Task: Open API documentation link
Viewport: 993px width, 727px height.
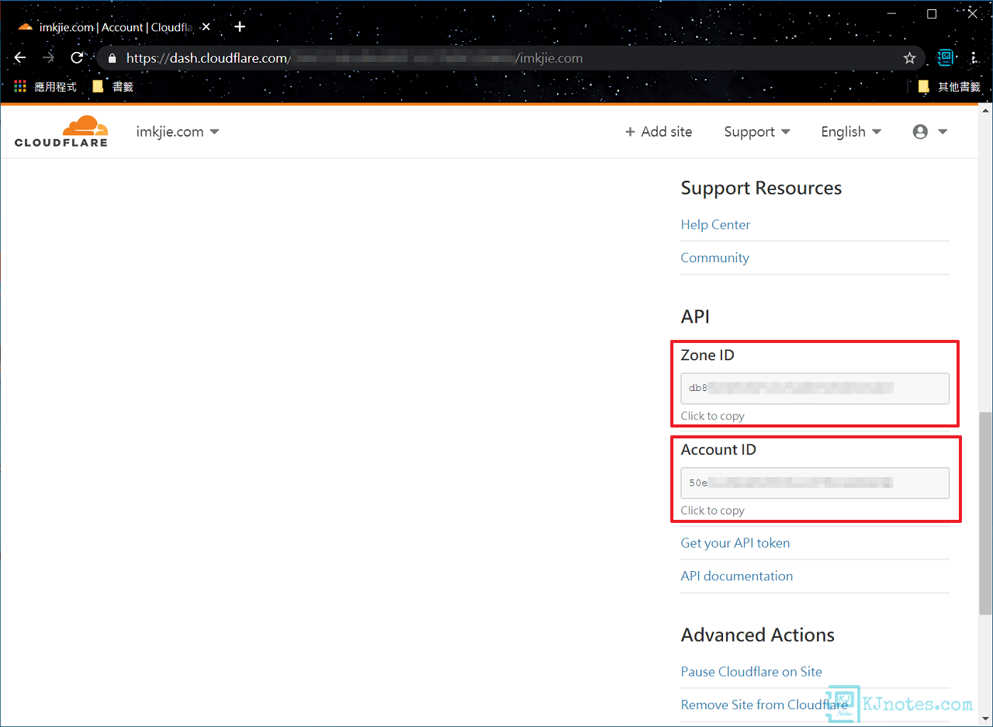Action: click(737, 576)
